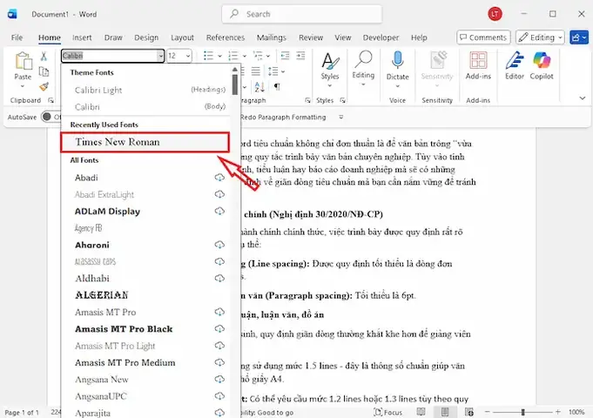Viewport: 593px width, 418px height.
Task: Click the Numbering list icon
Action: 233,56
